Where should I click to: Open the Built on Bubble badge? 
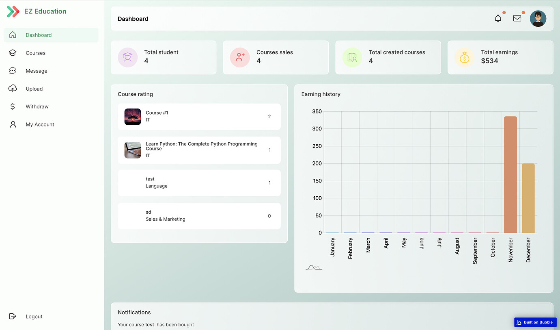pos(535,322)
